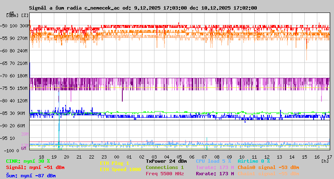
Task: Click the "CPU load 5 %" legend text
Action: pyautogui.click(x=213, y=161)
